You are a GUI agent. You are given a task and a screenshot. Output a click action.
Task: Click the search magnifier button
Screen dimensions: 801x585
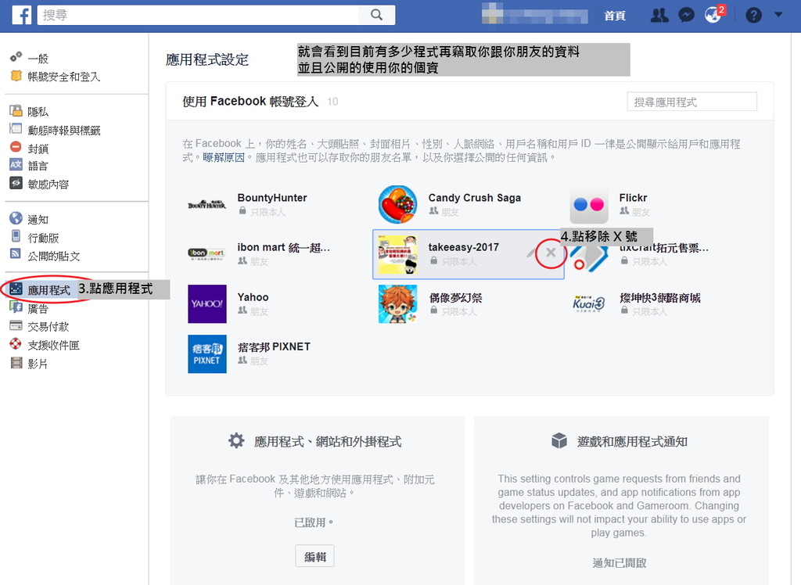click(376, 15)
